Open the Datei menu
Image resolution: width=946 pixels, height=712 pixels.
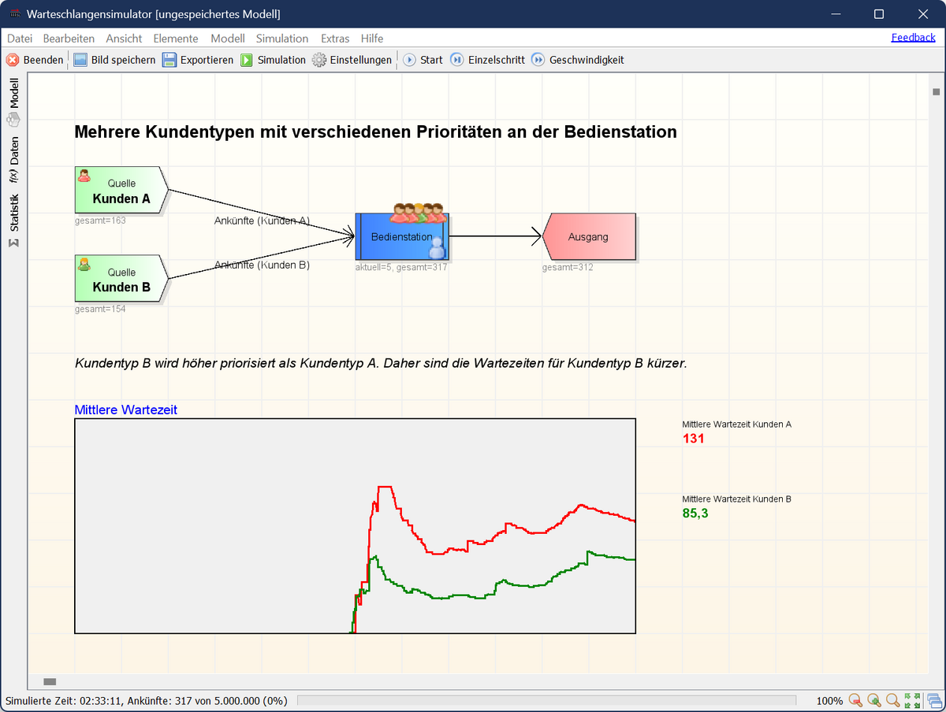pos(20,38)
